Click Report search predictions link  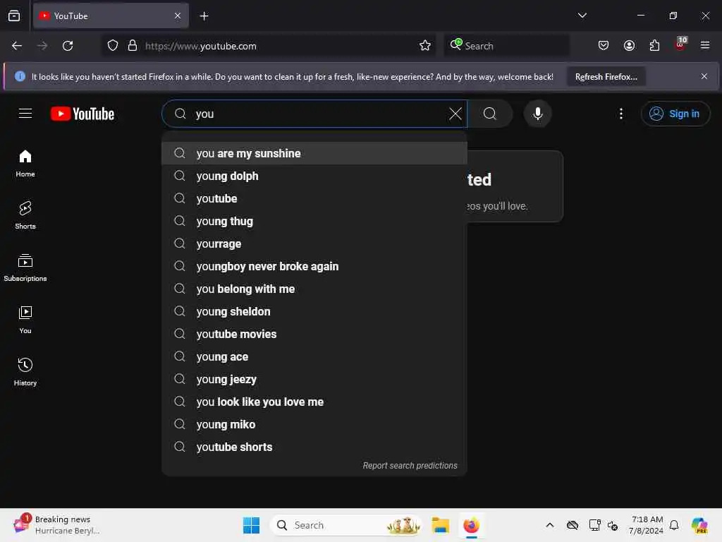click(410, 466)
